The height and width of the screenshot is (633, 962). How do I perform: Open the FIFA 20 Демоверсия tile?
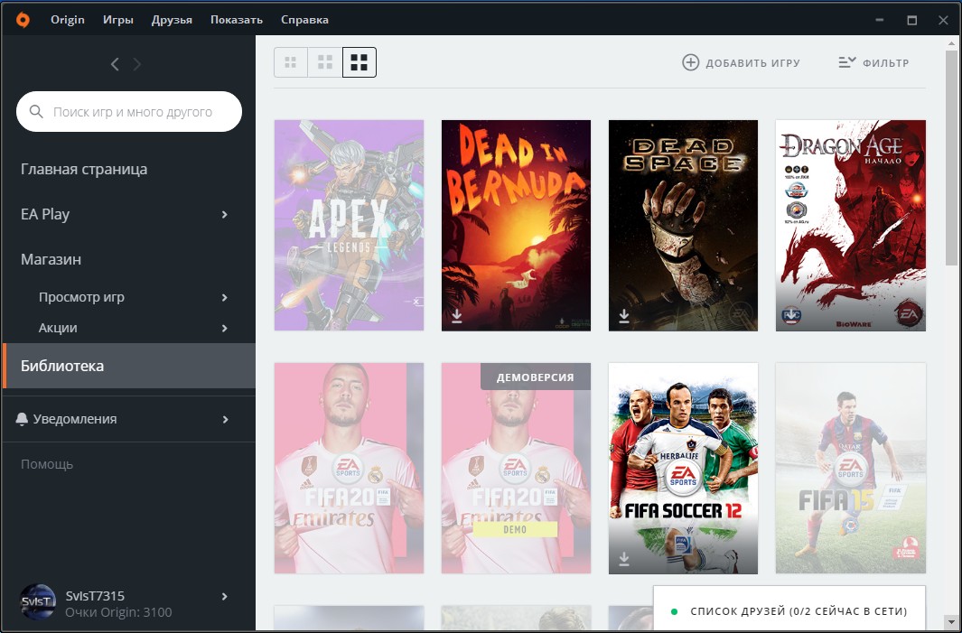[516, 468]
